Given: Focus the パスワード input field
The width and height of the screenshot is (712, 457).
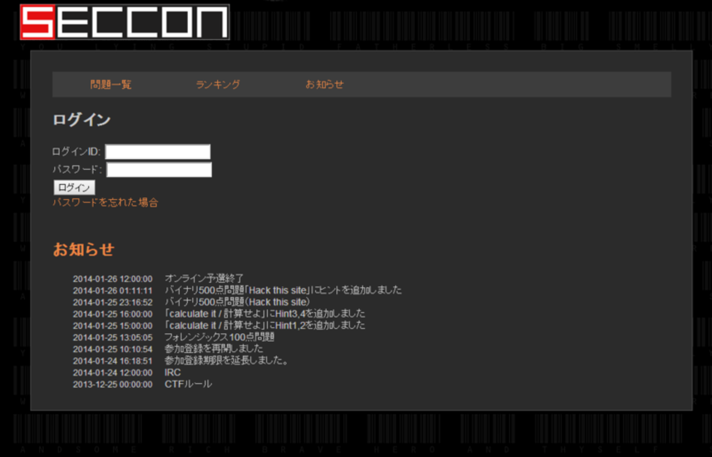Looking at the screenshot, I should coord(159,170).
